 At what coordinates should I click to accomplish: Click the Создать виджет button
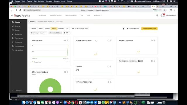[x=133, y=29]
